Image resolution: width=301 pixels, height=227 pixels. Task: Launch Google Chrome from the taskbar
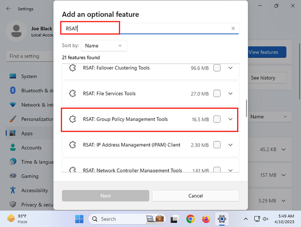click(x=190, y=219)
